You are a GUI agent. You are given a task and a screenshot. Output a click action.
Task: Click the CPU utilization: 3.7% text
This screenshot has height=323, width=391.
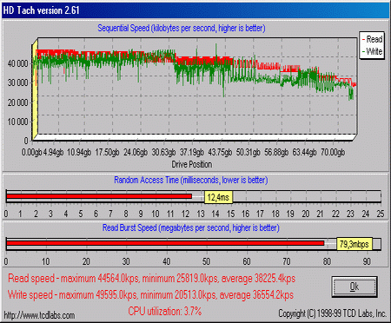click(165, 312)
